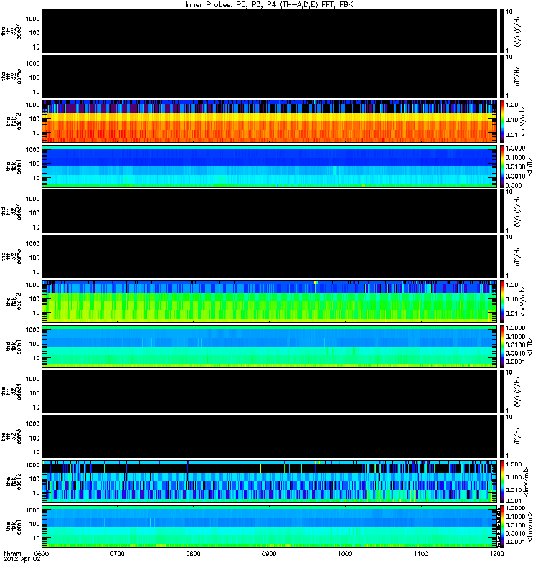Click the the fbk edc12 color bar

pos(501,481)
